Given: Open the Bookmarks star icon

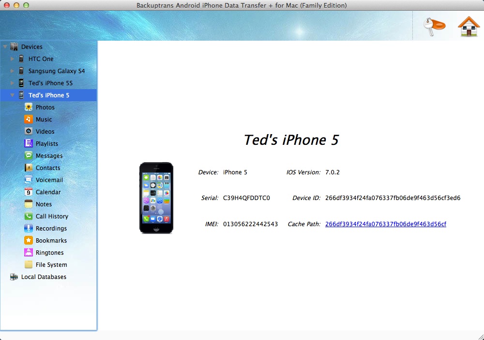Looking at the screenshot, I should (x=29, y=240).
